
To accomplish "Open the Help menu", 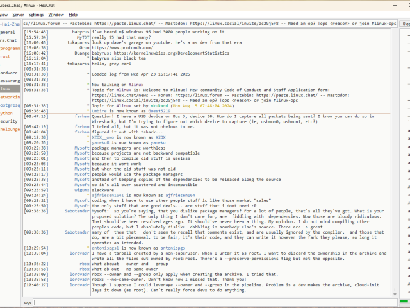I will pos(73,14).
